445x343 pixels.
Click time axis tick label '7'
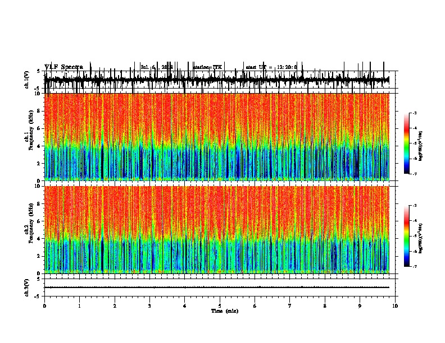point(290,306)
